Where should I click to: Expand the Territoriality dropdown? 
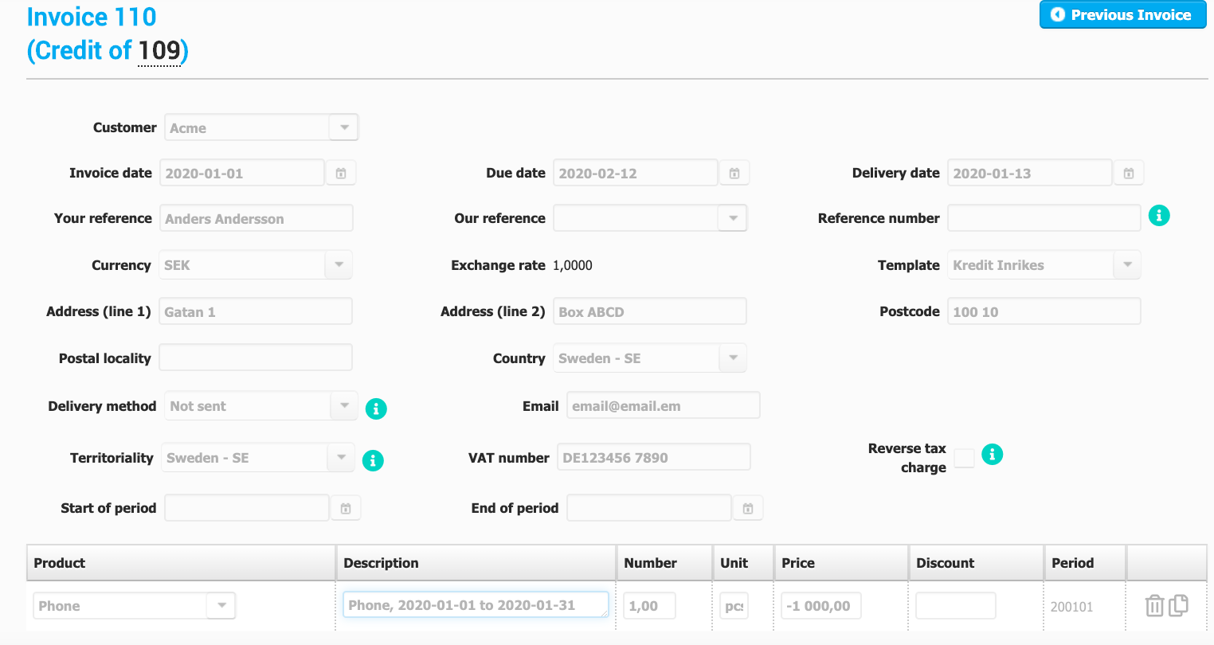(341, 457)
